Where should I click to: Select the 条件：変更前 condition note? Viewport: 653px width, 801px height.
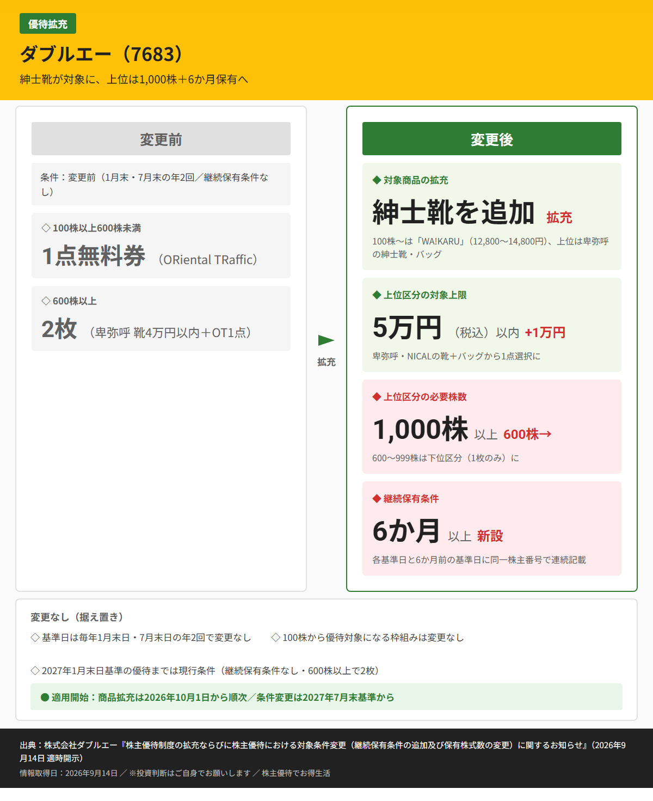click(161, 184)
